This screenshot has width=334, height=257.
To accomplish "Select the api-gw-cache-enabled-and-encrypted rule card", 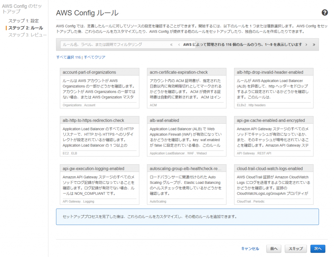I will click(274, 136).
